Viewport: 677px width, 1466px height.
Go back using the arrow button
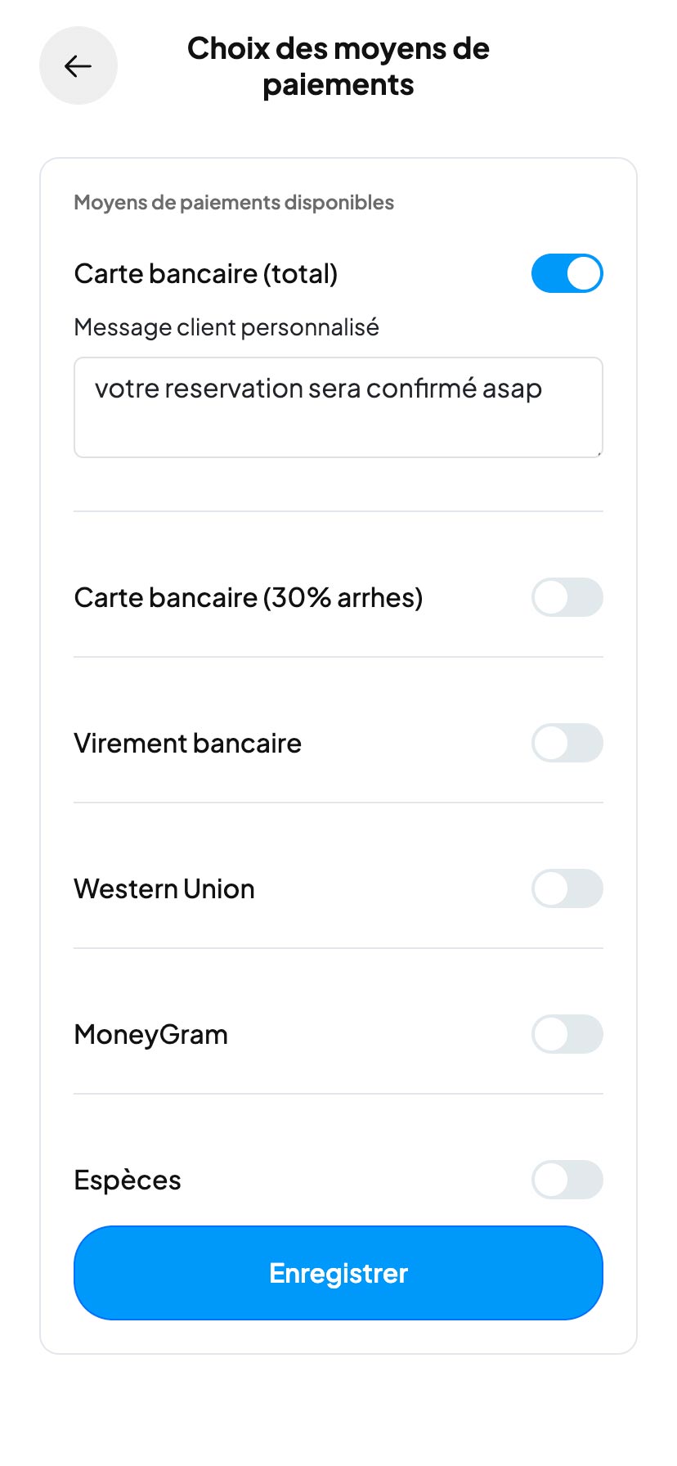pos(78,65)
